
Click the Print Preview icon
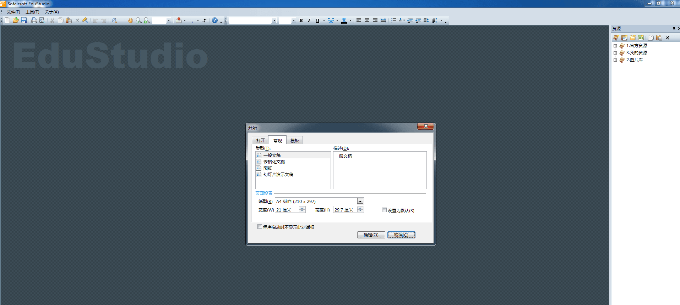[x=42, y=21]
